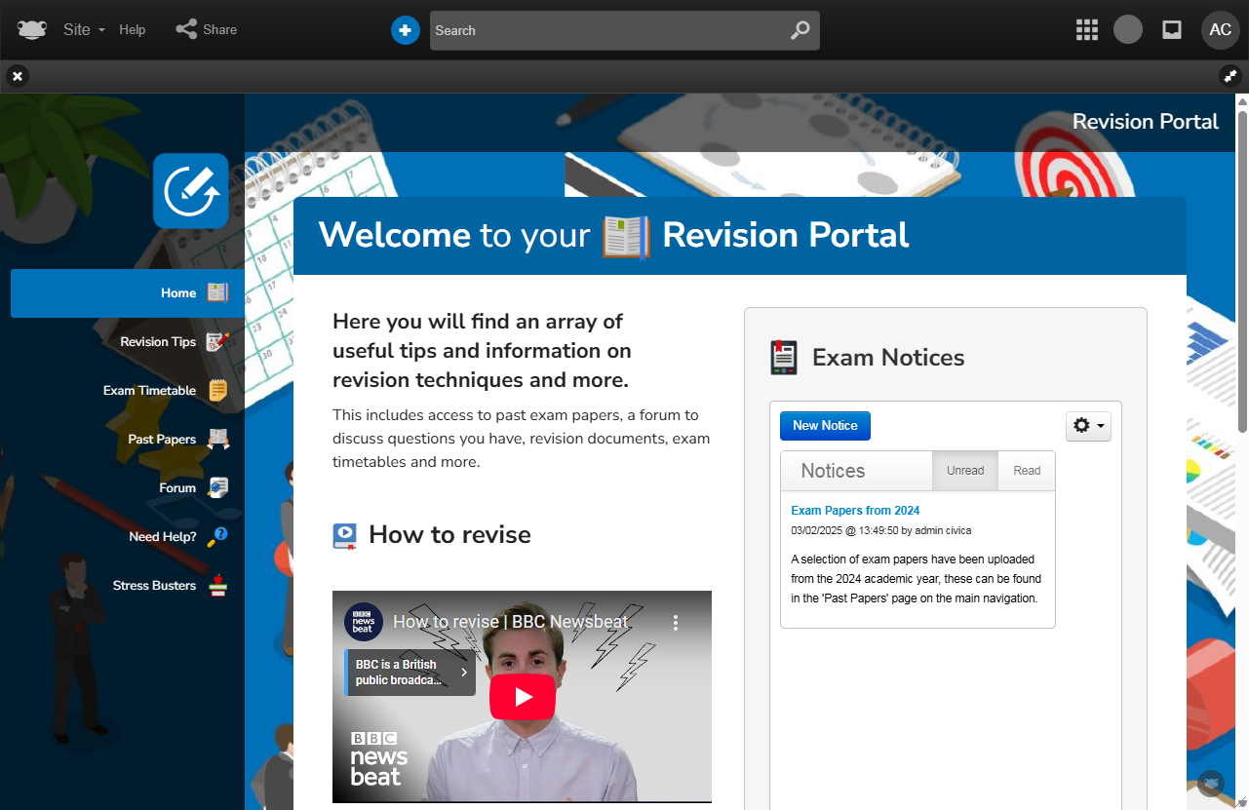Click in the Search input field

(x=605, y=30)
